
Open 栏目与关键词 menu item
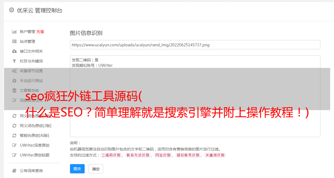(31, 61)
